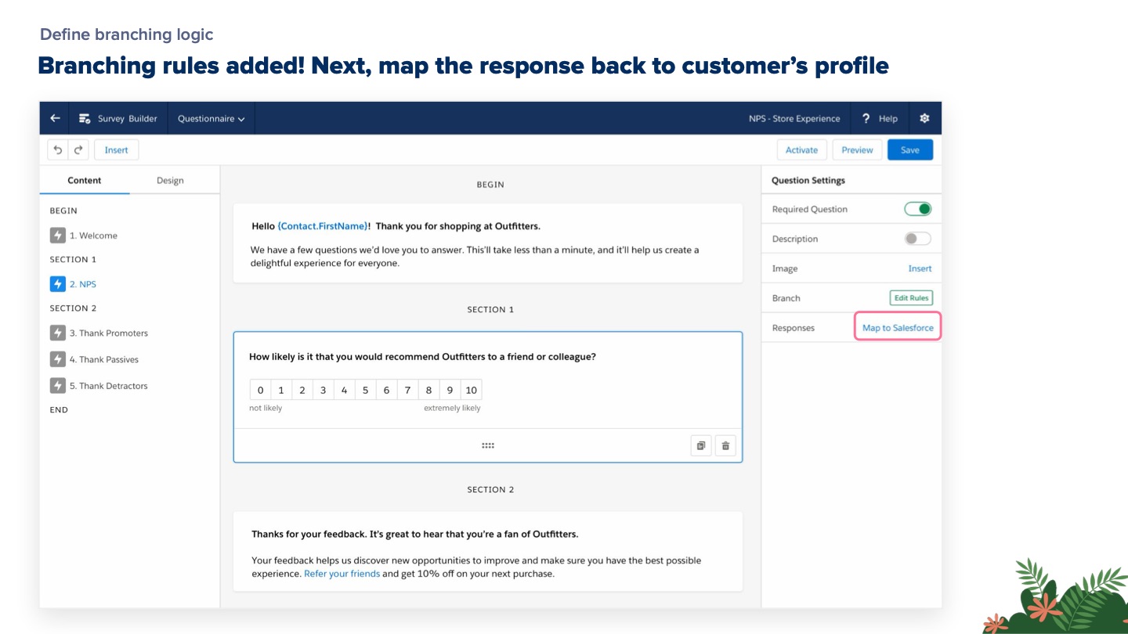The height and width of the screenshot is (634, 1128).
Task: Click the 'extremely likely' scale label
Action: (452, 409)
